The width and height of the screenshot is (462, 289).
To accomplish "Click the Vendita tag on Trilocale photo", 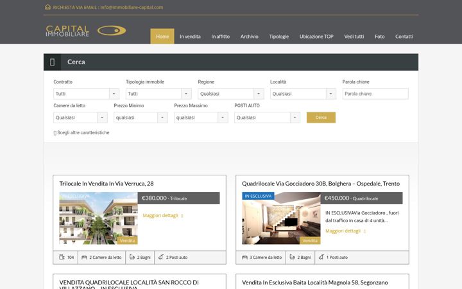I will (127, 241).
